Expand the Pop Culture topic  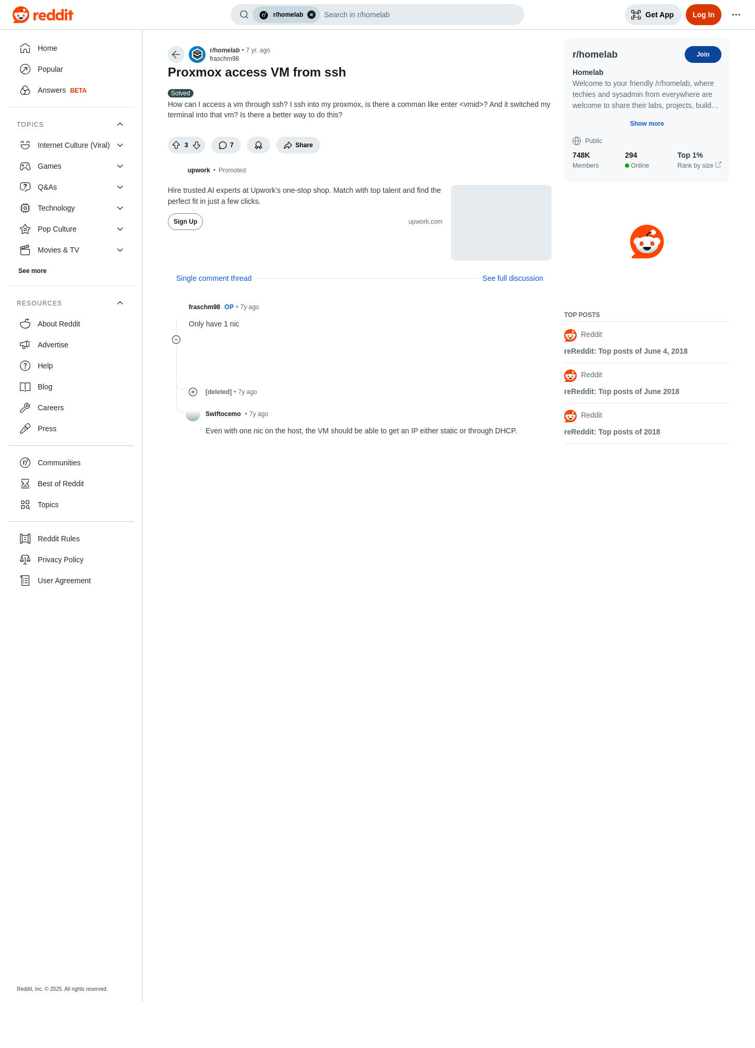pos(71,229)
